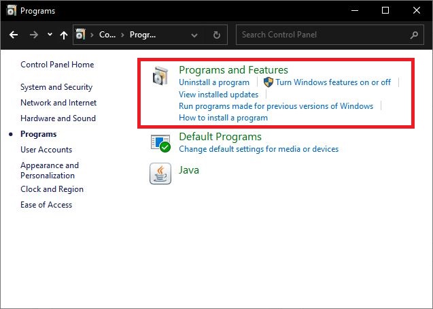Viewport: 433px width, 309px height.
Task: Select Network and Internet in sidebar
Action: 58,103
